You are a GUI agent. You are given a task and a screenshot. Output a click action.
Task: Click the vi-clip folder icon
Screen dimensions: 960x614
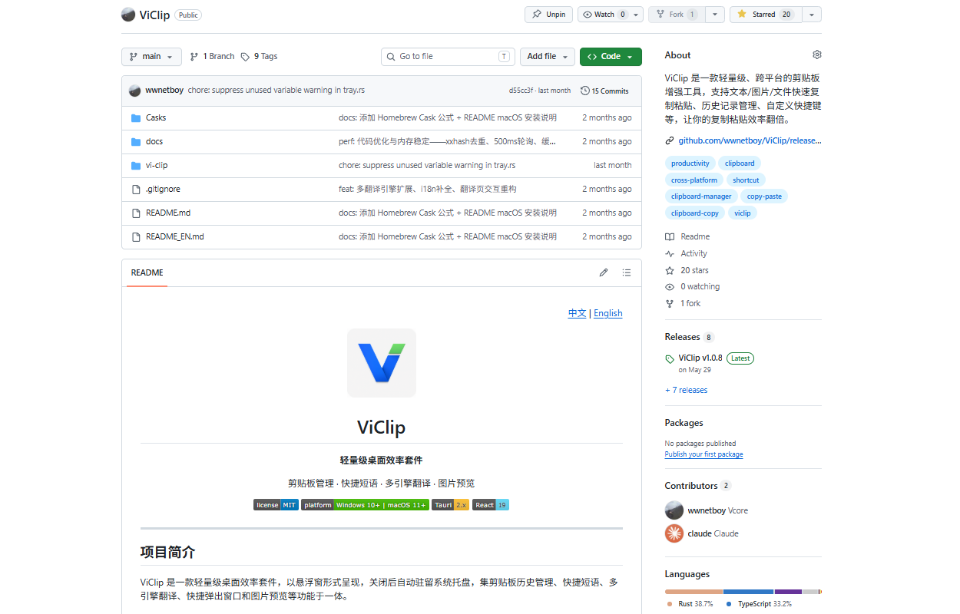click(136, 166)
